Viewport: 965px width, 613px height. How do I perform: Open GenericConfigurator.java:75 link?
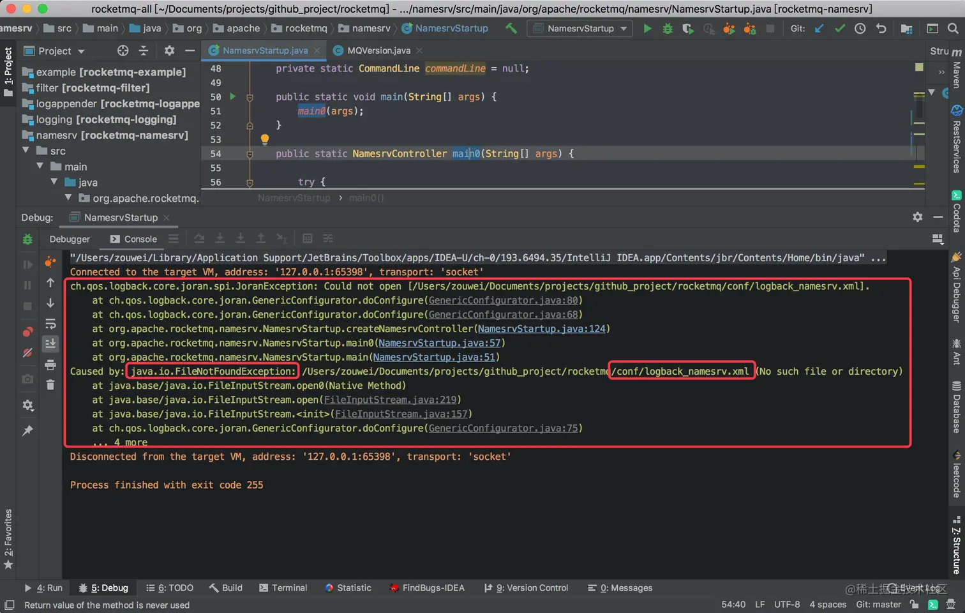(503, 428)
